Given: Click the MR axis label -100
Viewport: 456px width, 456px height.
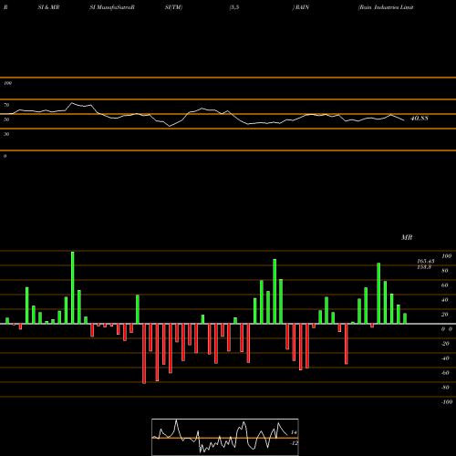Looking at the screenshot, I should (447, 402).
